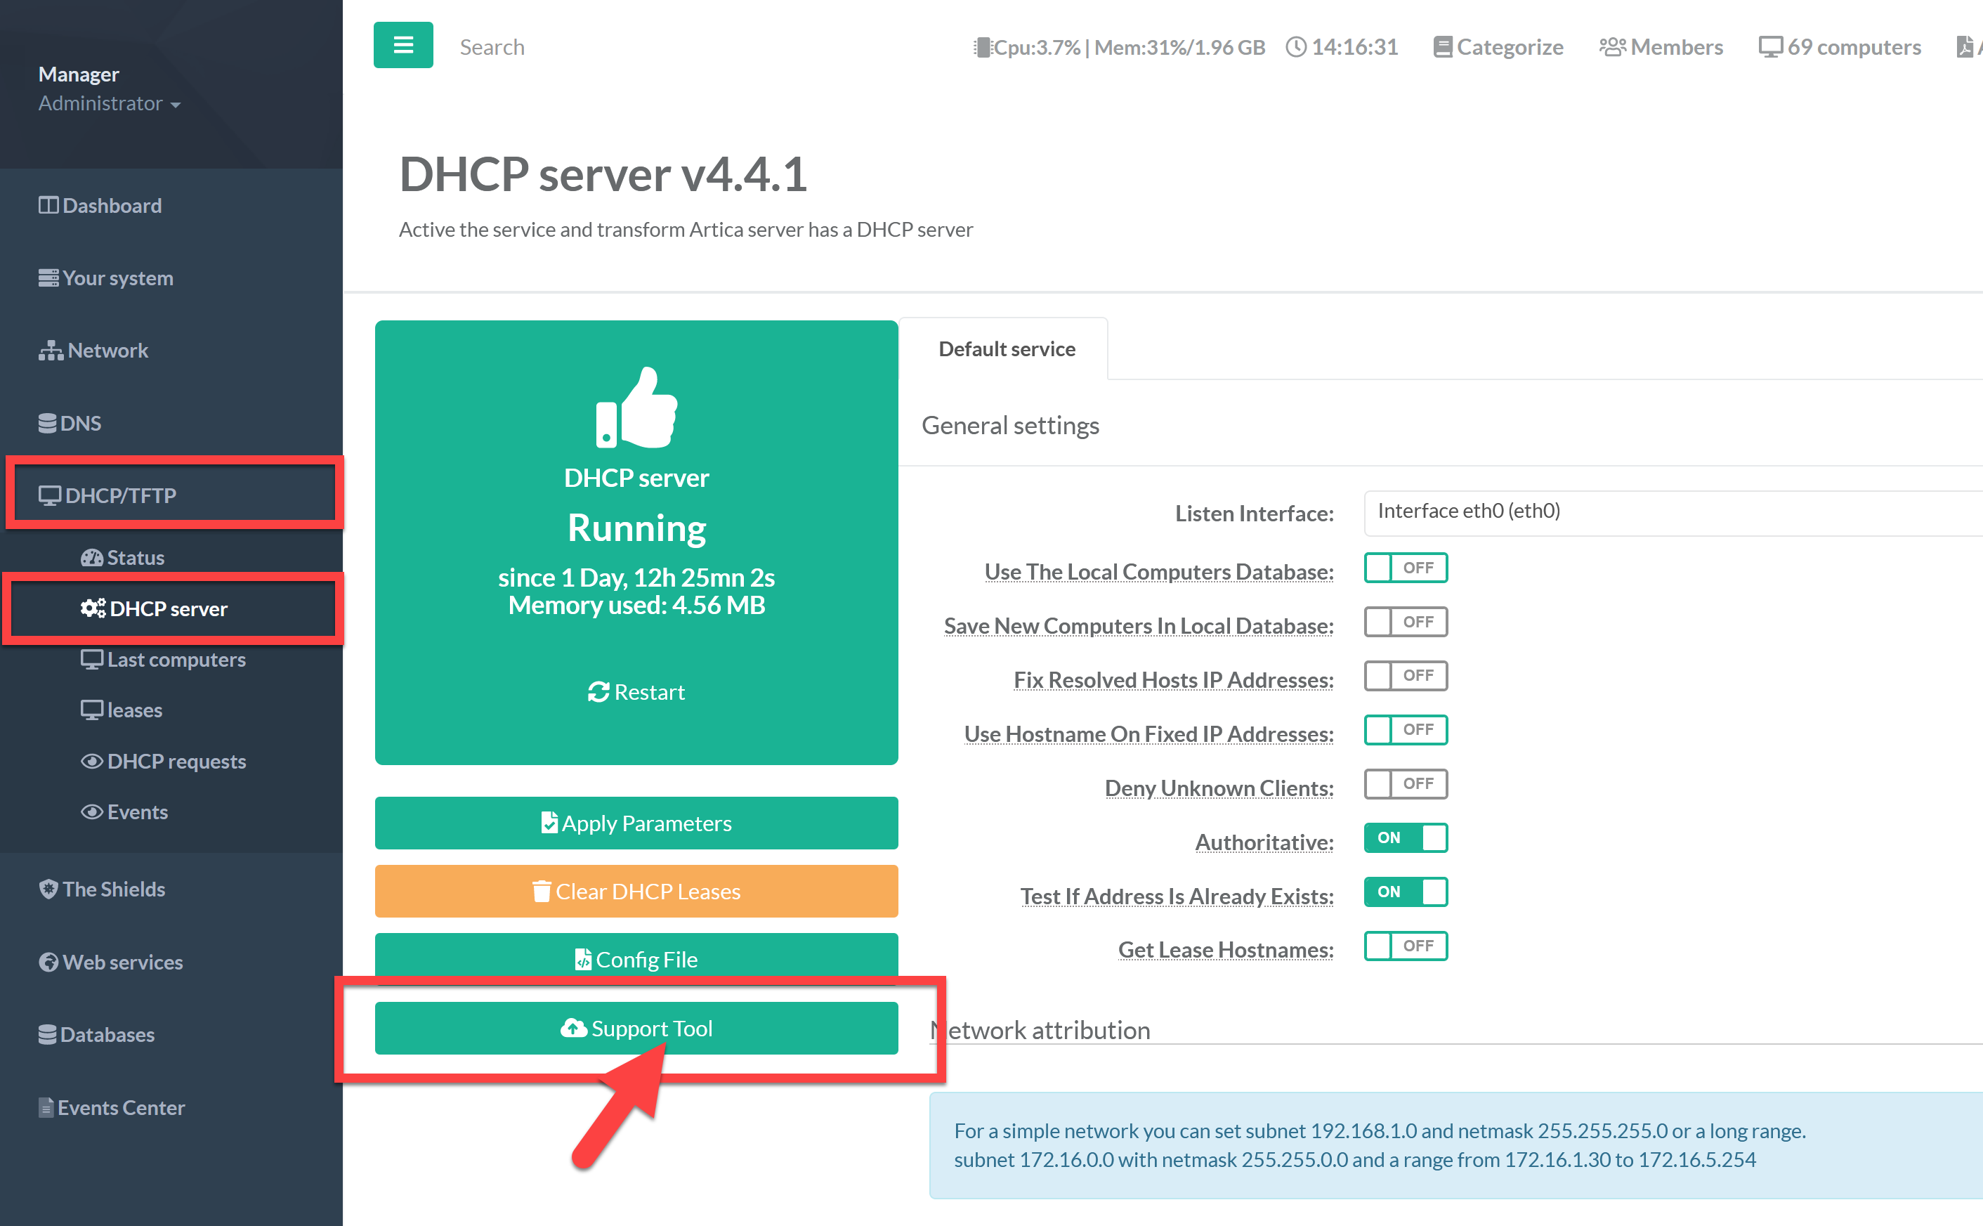
Task: Open DHCP requests in the sidebar
Action: tap(176, 761)
